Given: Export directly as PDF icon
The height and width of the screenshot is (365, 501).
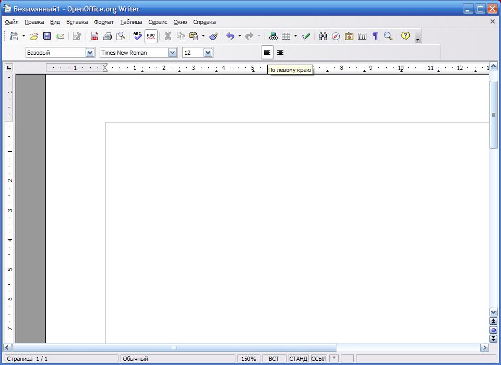Looking at the screenshot, I should (x=94, y=36).
